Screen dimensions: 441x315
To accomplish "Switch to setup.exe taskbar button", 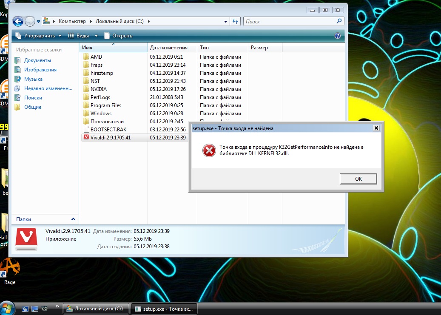I will pos(164,309).
